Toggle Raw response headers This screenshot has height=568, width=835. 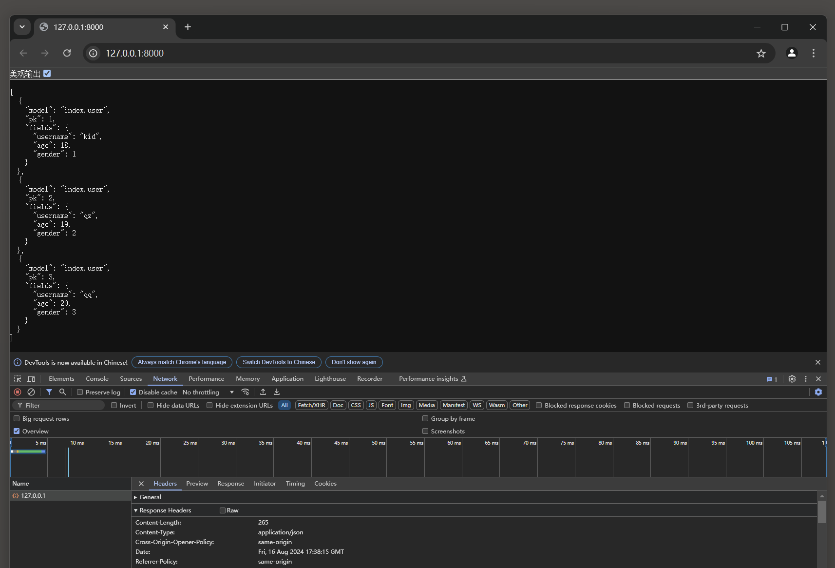pyautogui.click(x=223, y=510)
